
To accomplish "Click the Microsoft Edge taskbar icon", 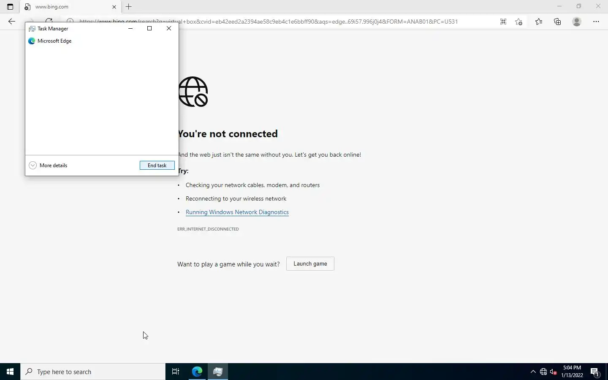I will tap(197, 372).
